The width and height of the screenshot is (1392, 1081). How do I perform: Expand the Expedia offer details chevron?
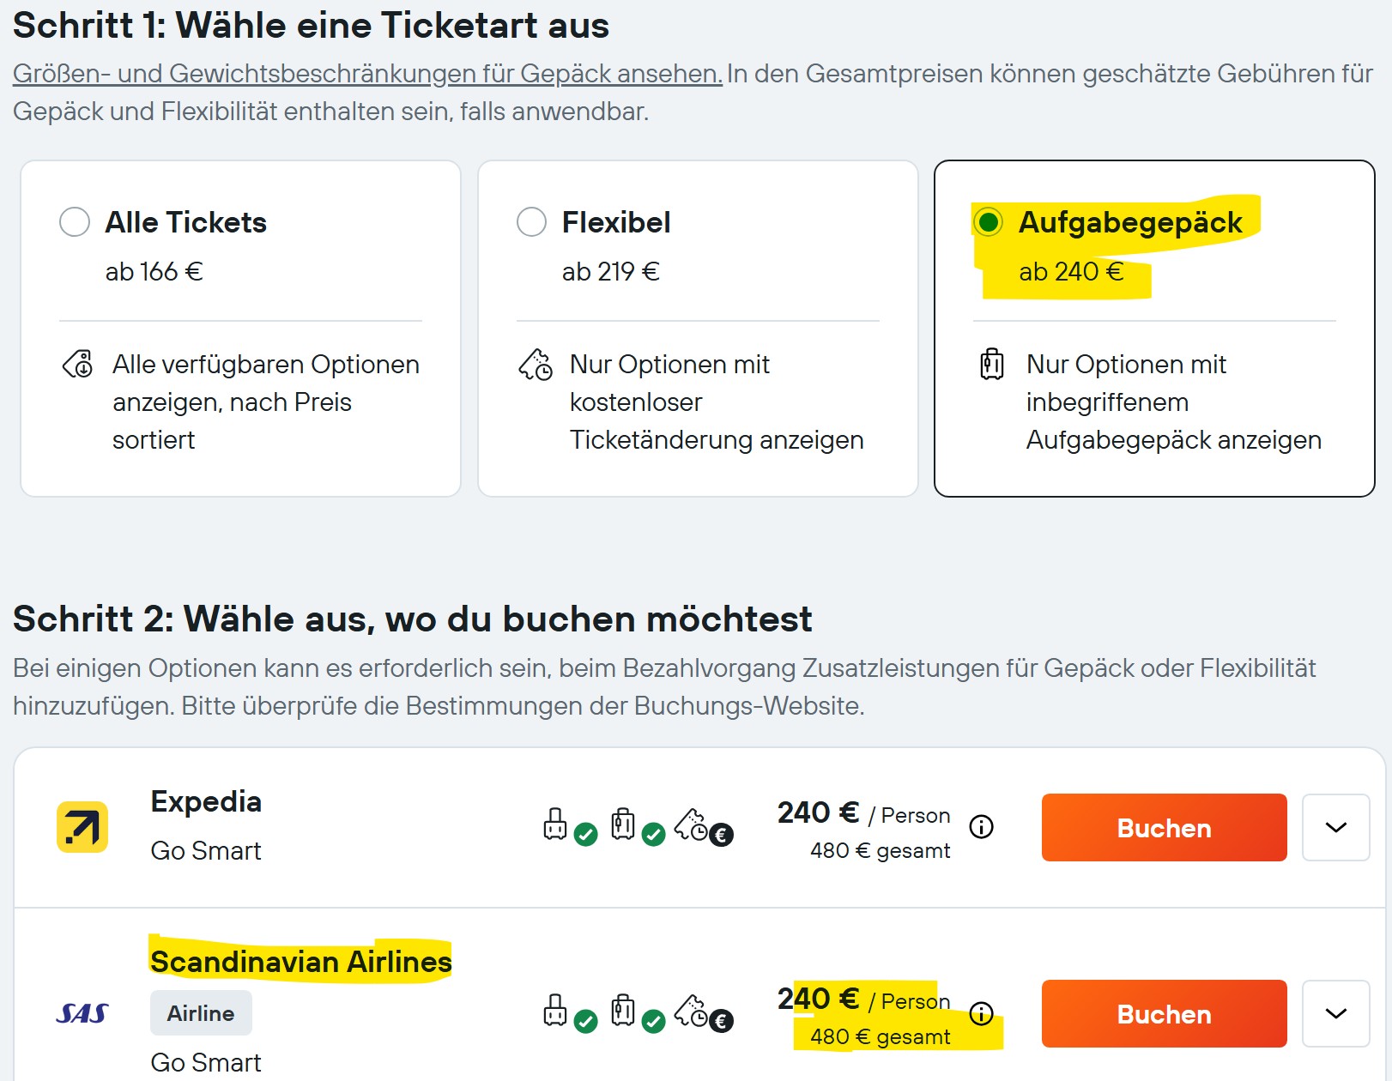(x=1335, y=827)
